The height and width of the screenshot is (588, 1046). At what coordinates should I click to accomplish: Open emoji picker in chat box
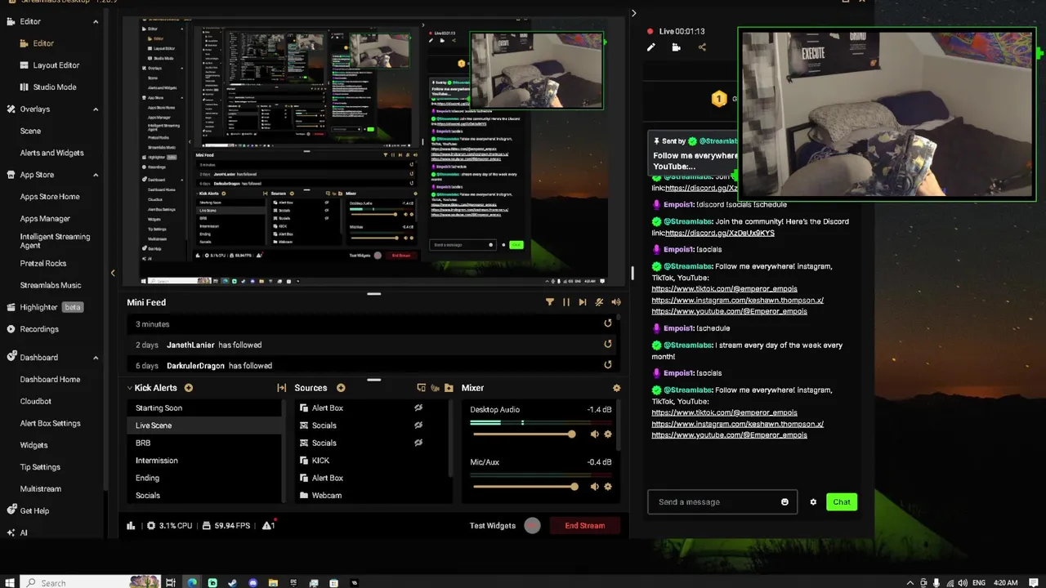[x=784, y=502]
